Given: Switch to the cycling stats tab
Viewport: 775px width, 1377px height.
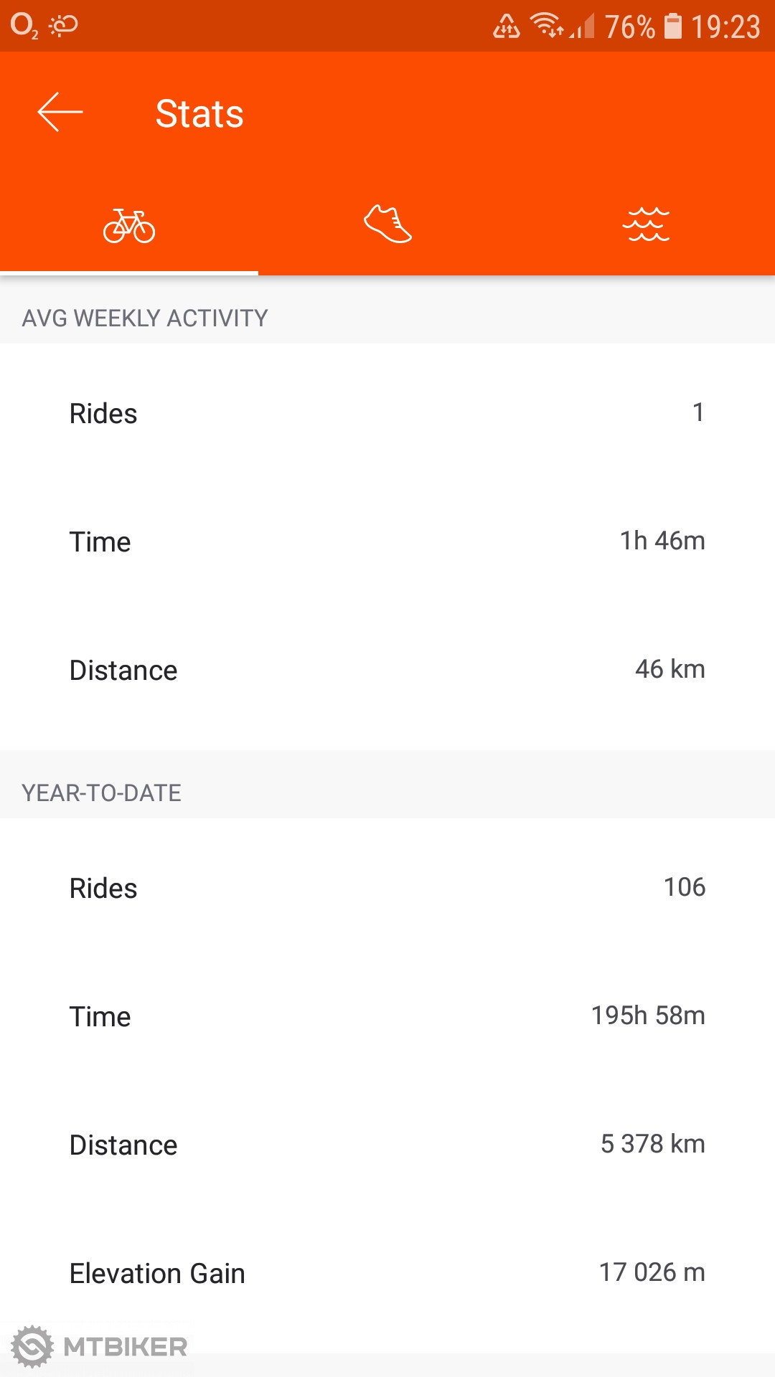Looking at the screenshot, I should 129,226.
